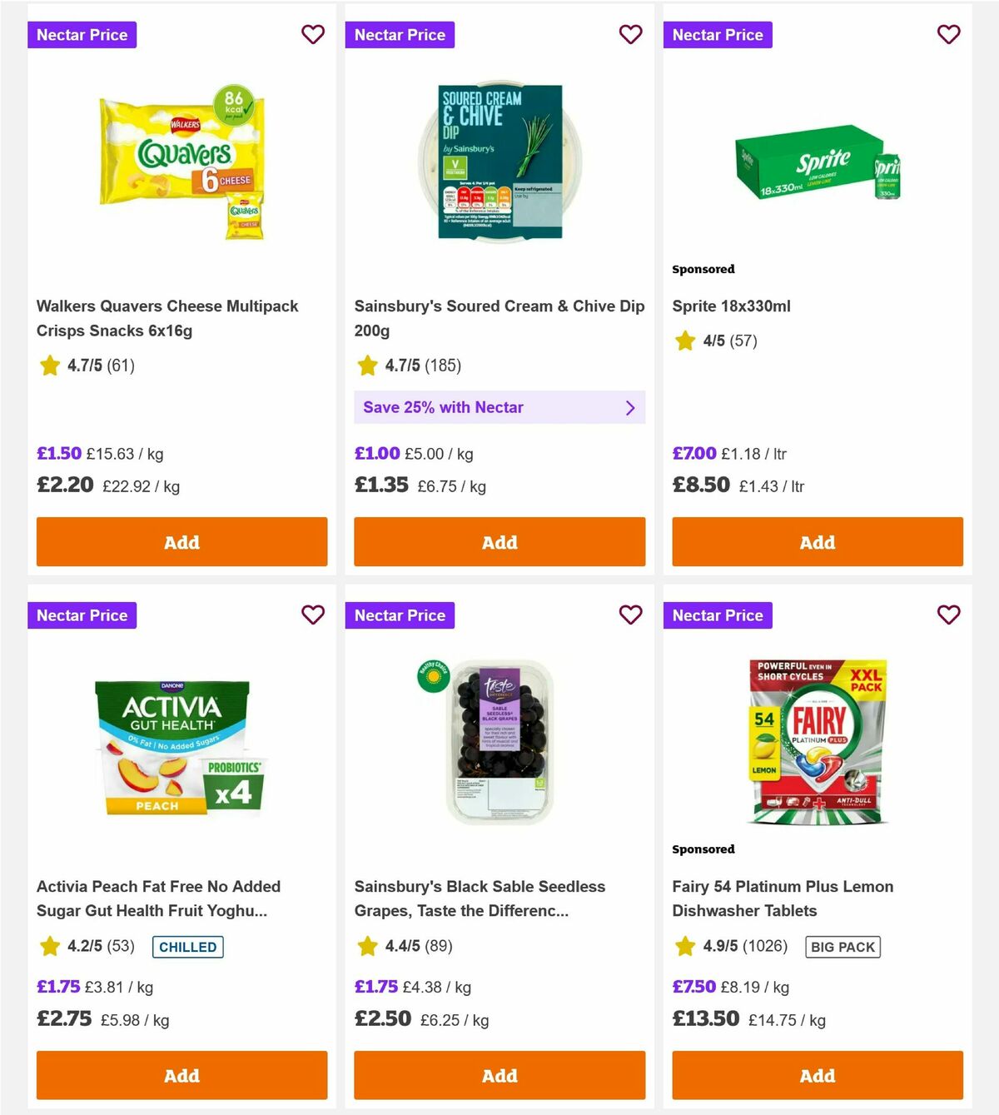The height and width of the screenshot is (1115, 999).
Task: Click the heart icon on Sprite 18x330ml
Action: [948, 35]
